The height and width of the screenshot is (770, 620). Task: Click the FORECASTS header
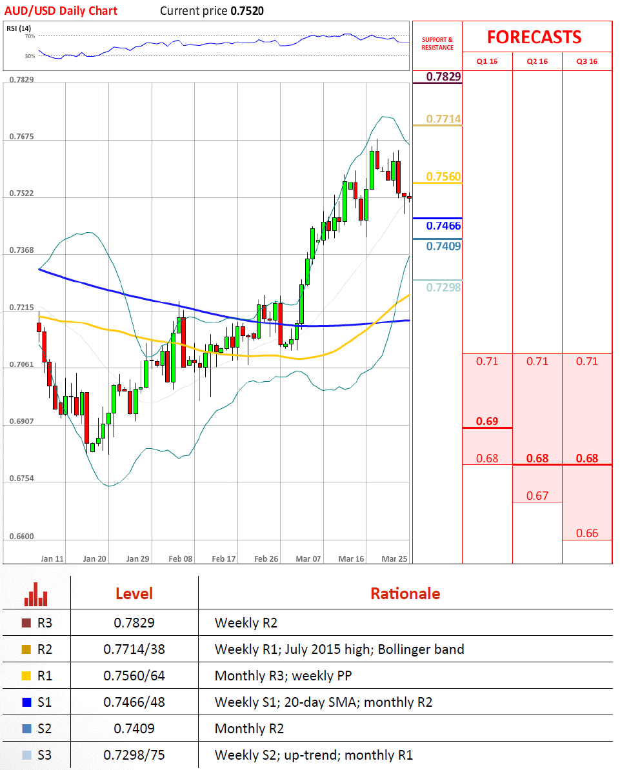[x=534, y=37]
